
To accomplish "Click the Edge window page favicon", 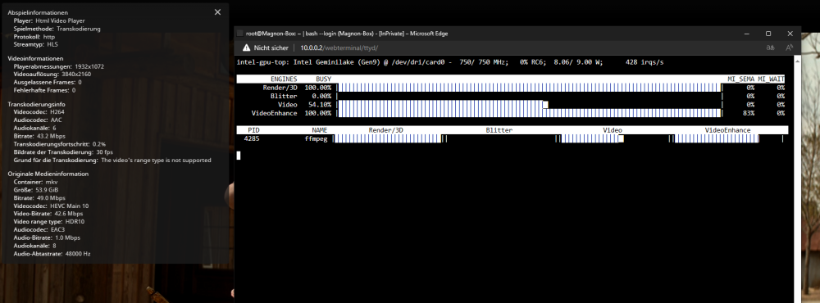I will [x=240, y=34].
